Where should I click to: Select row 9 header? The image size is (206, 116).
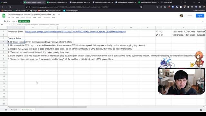(4, 59)
